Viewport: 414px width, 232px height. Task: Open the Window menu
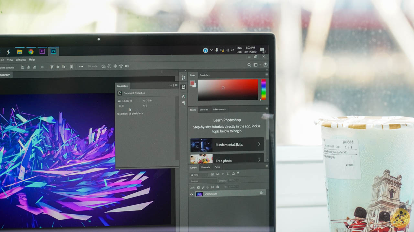pos(21,60)
